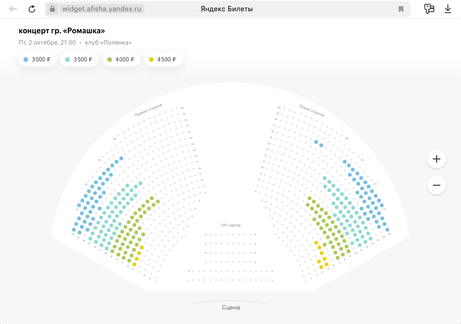461x324 pixels.
Task: Zoom out the seating map with minus
Action: point(437,185)
